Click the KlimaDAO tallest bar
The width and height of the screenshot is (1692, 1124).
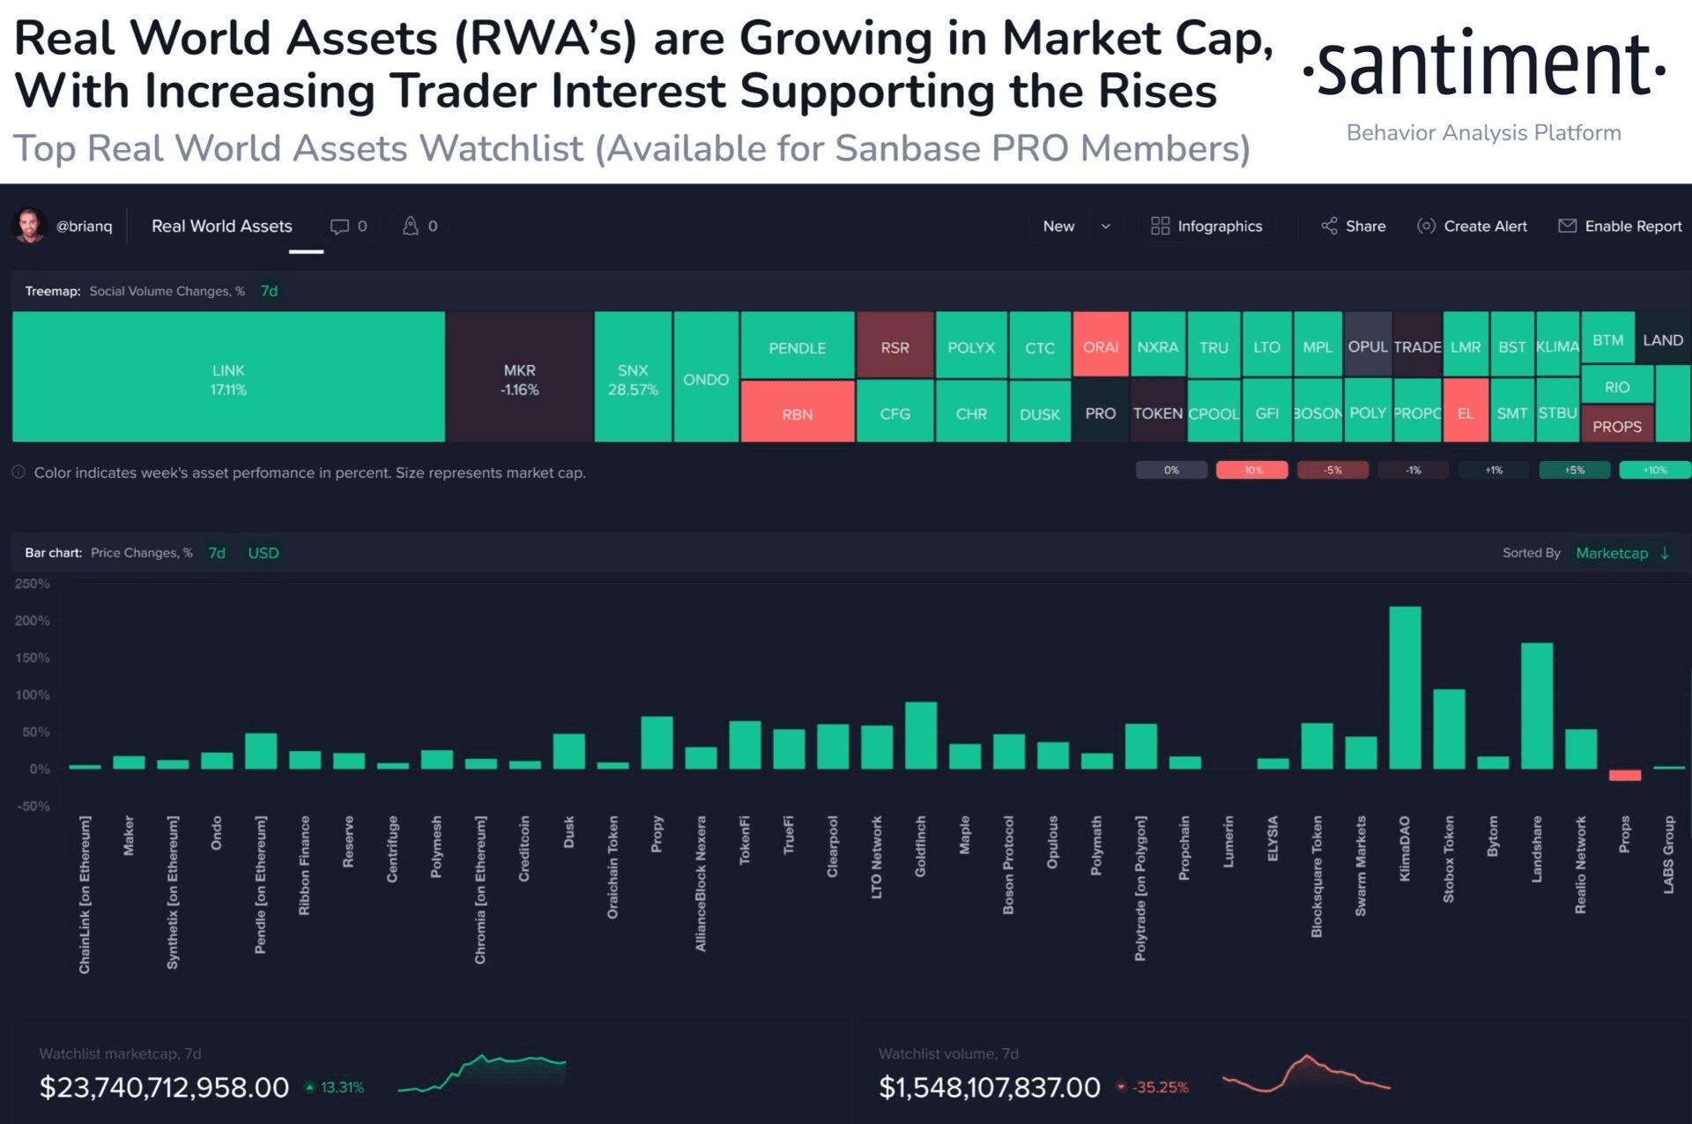(x=1405, y=688)
